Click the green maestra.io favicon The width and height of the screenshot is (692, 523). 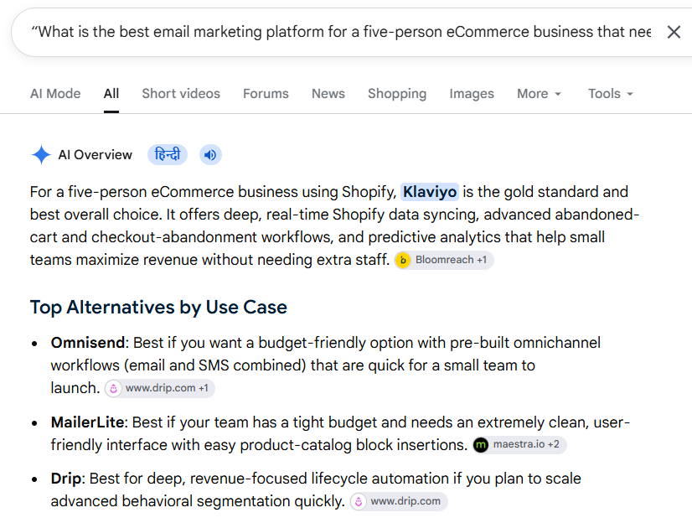(481, 445)
